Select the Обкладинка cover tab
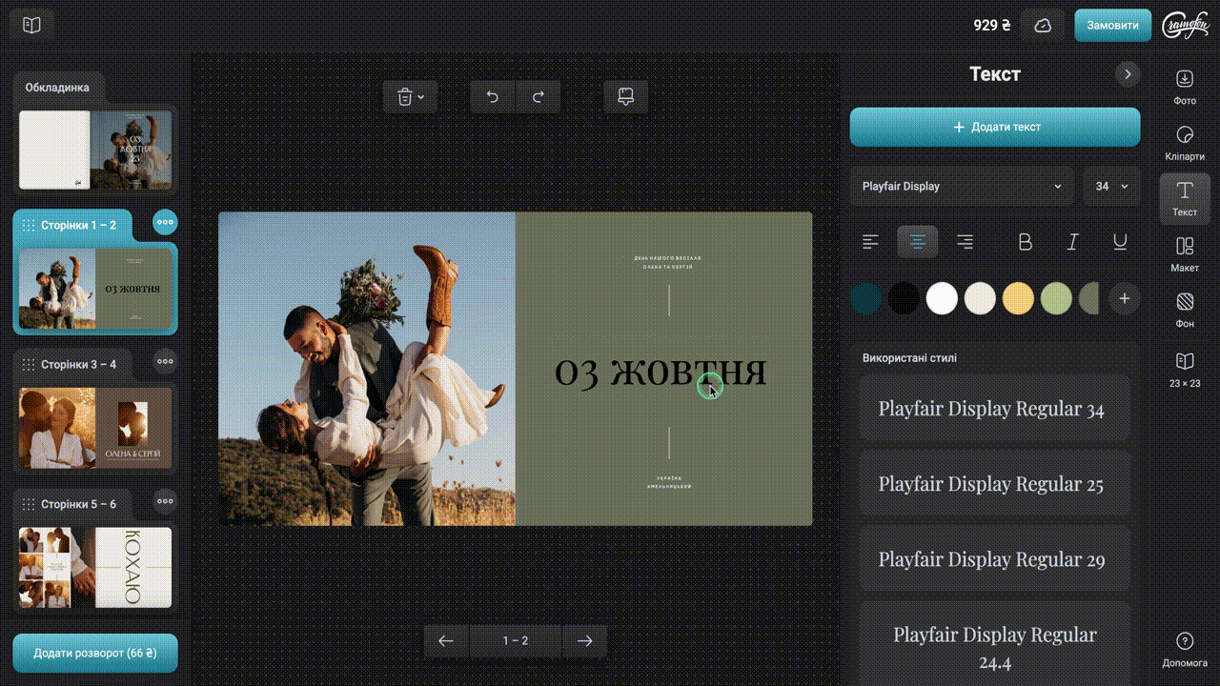This screenshot has width=1220, height=686. 58,88
